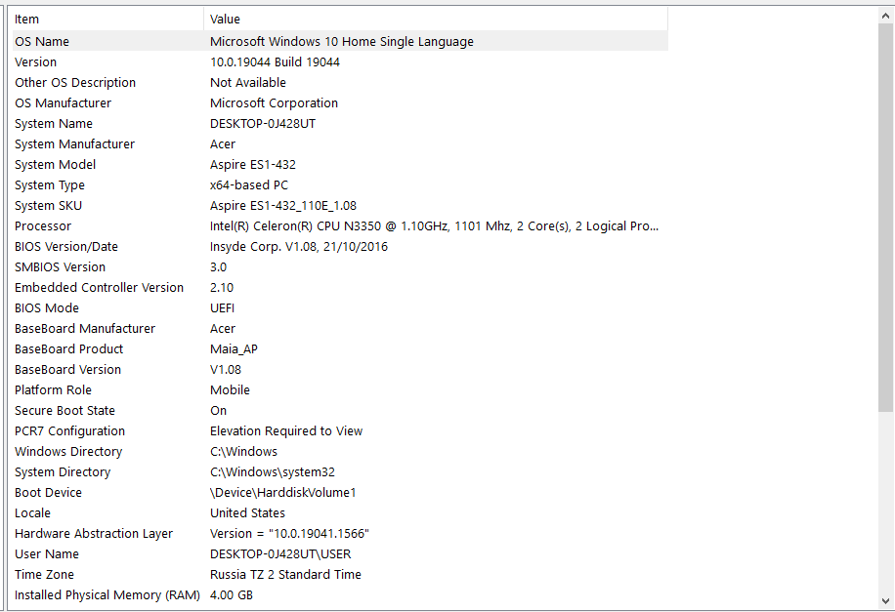Select the Processor row
This screenshot has height=612, width=895.
[x=340, y=226]
